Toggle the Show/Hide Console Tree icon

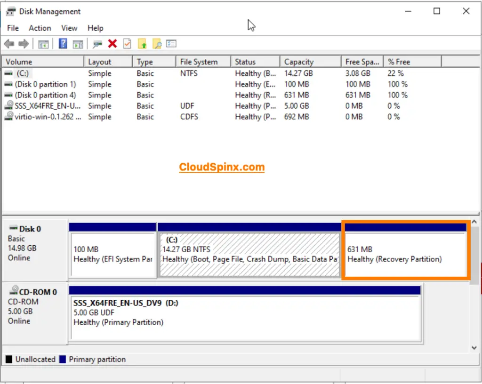coord(43,43)
